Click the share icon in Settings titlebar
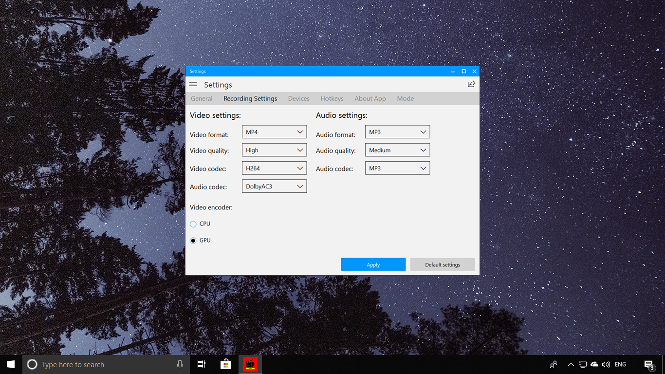The image size is (665, 374). coord(471,84)
